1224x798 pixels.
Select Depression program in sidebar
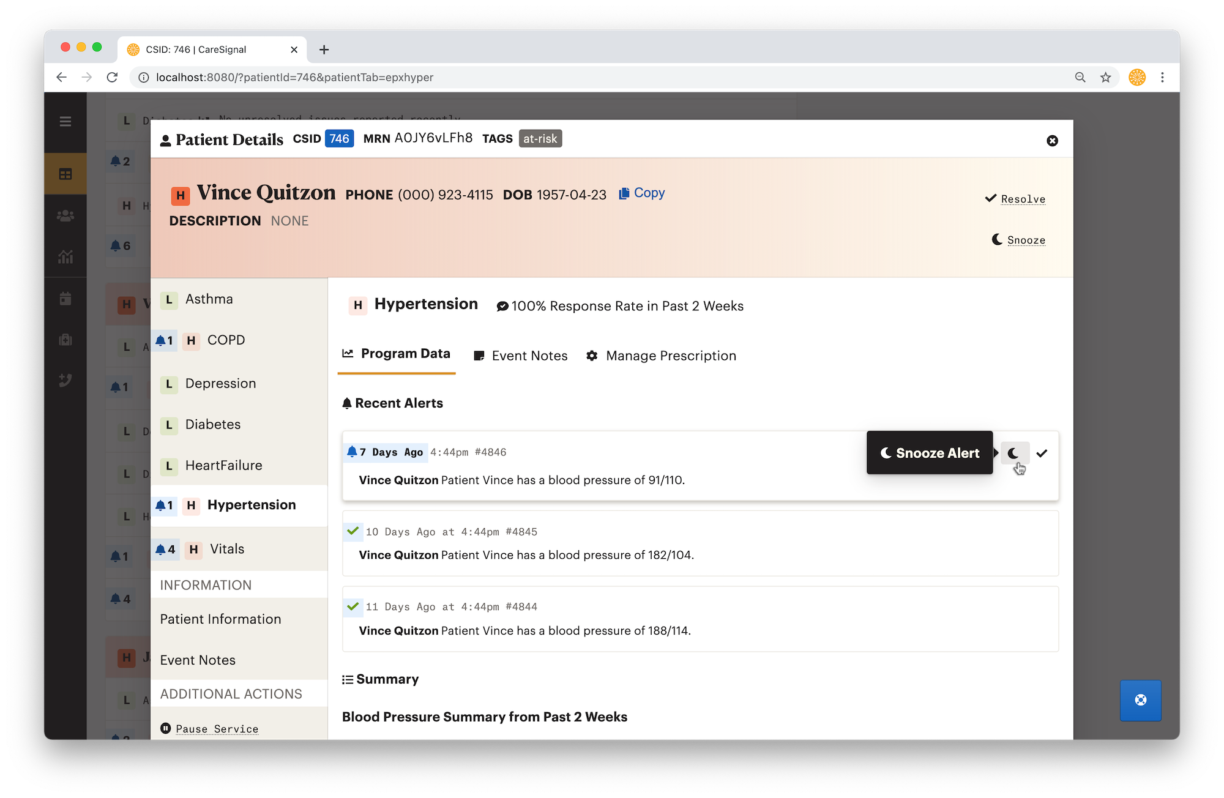click(x=239, y=384)
